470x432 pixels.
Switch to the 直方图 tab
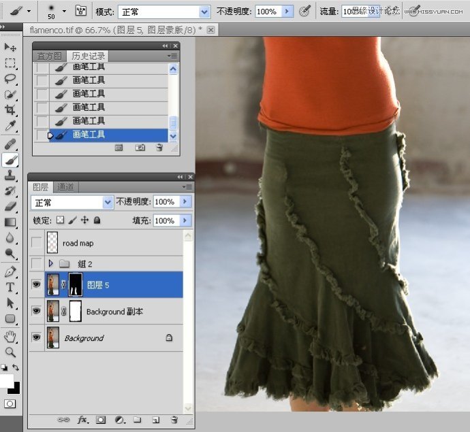(x=50, y=56)
